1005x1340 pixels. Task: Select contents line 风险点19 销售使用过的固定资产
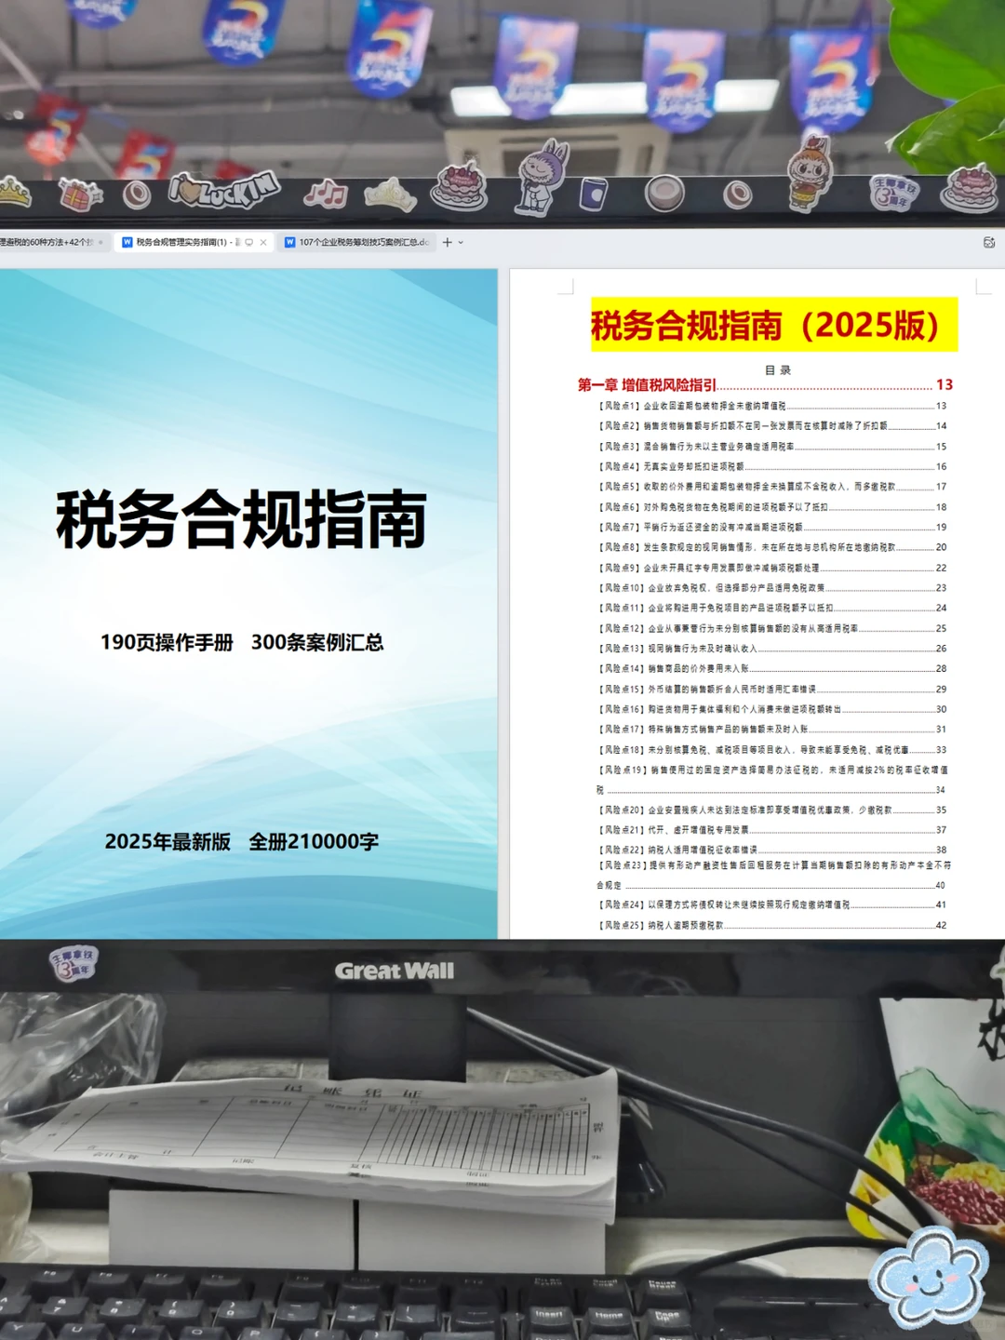coord(770,779)
